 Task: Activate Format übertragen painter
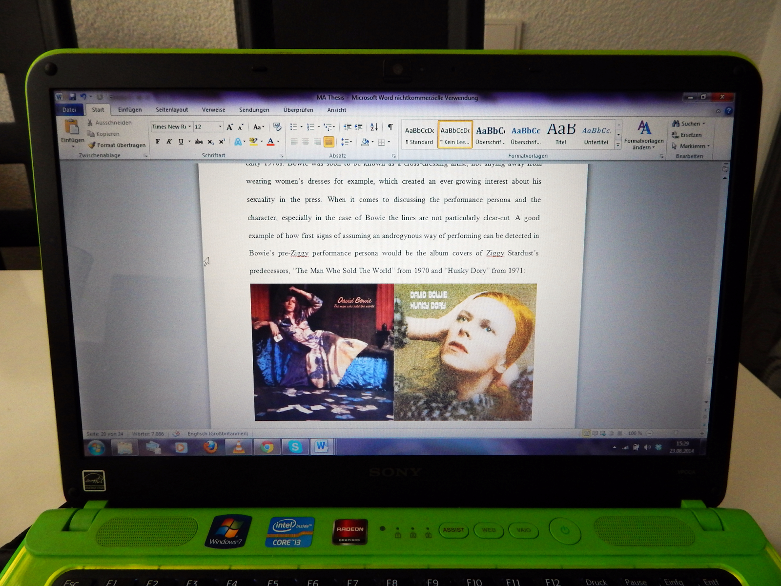coord(117,145)
